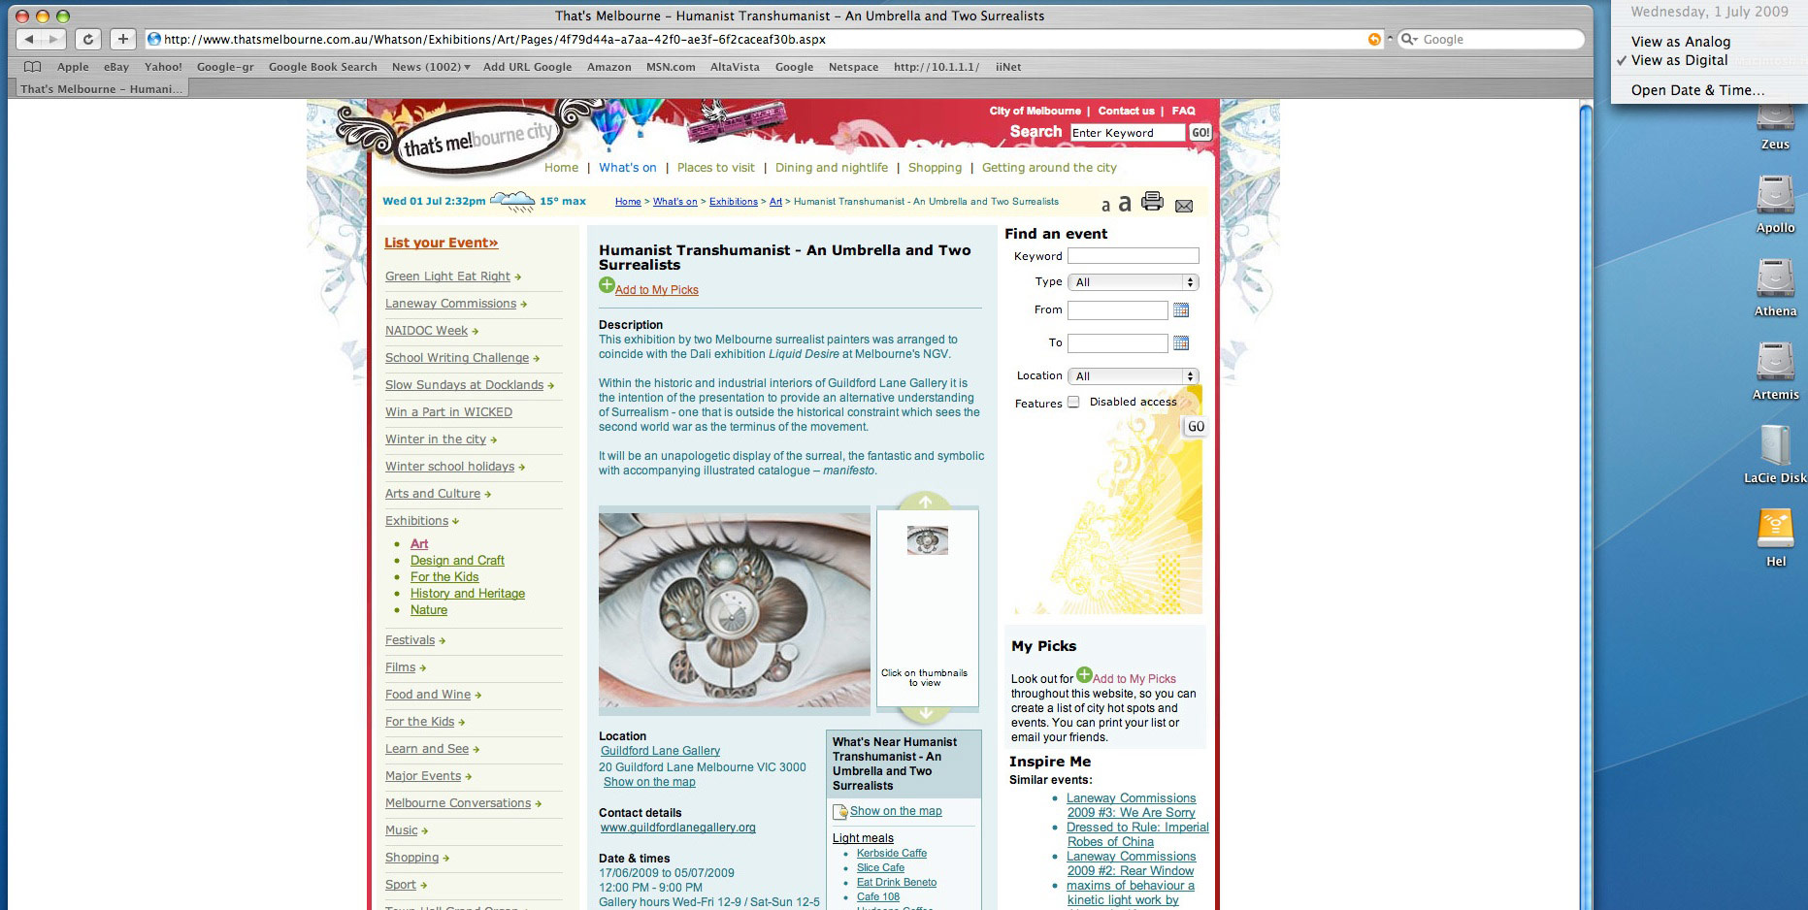This screenshot has width=1808, height=910.
Task: Click the event Keyword input field
Action: pos(1134,256)
